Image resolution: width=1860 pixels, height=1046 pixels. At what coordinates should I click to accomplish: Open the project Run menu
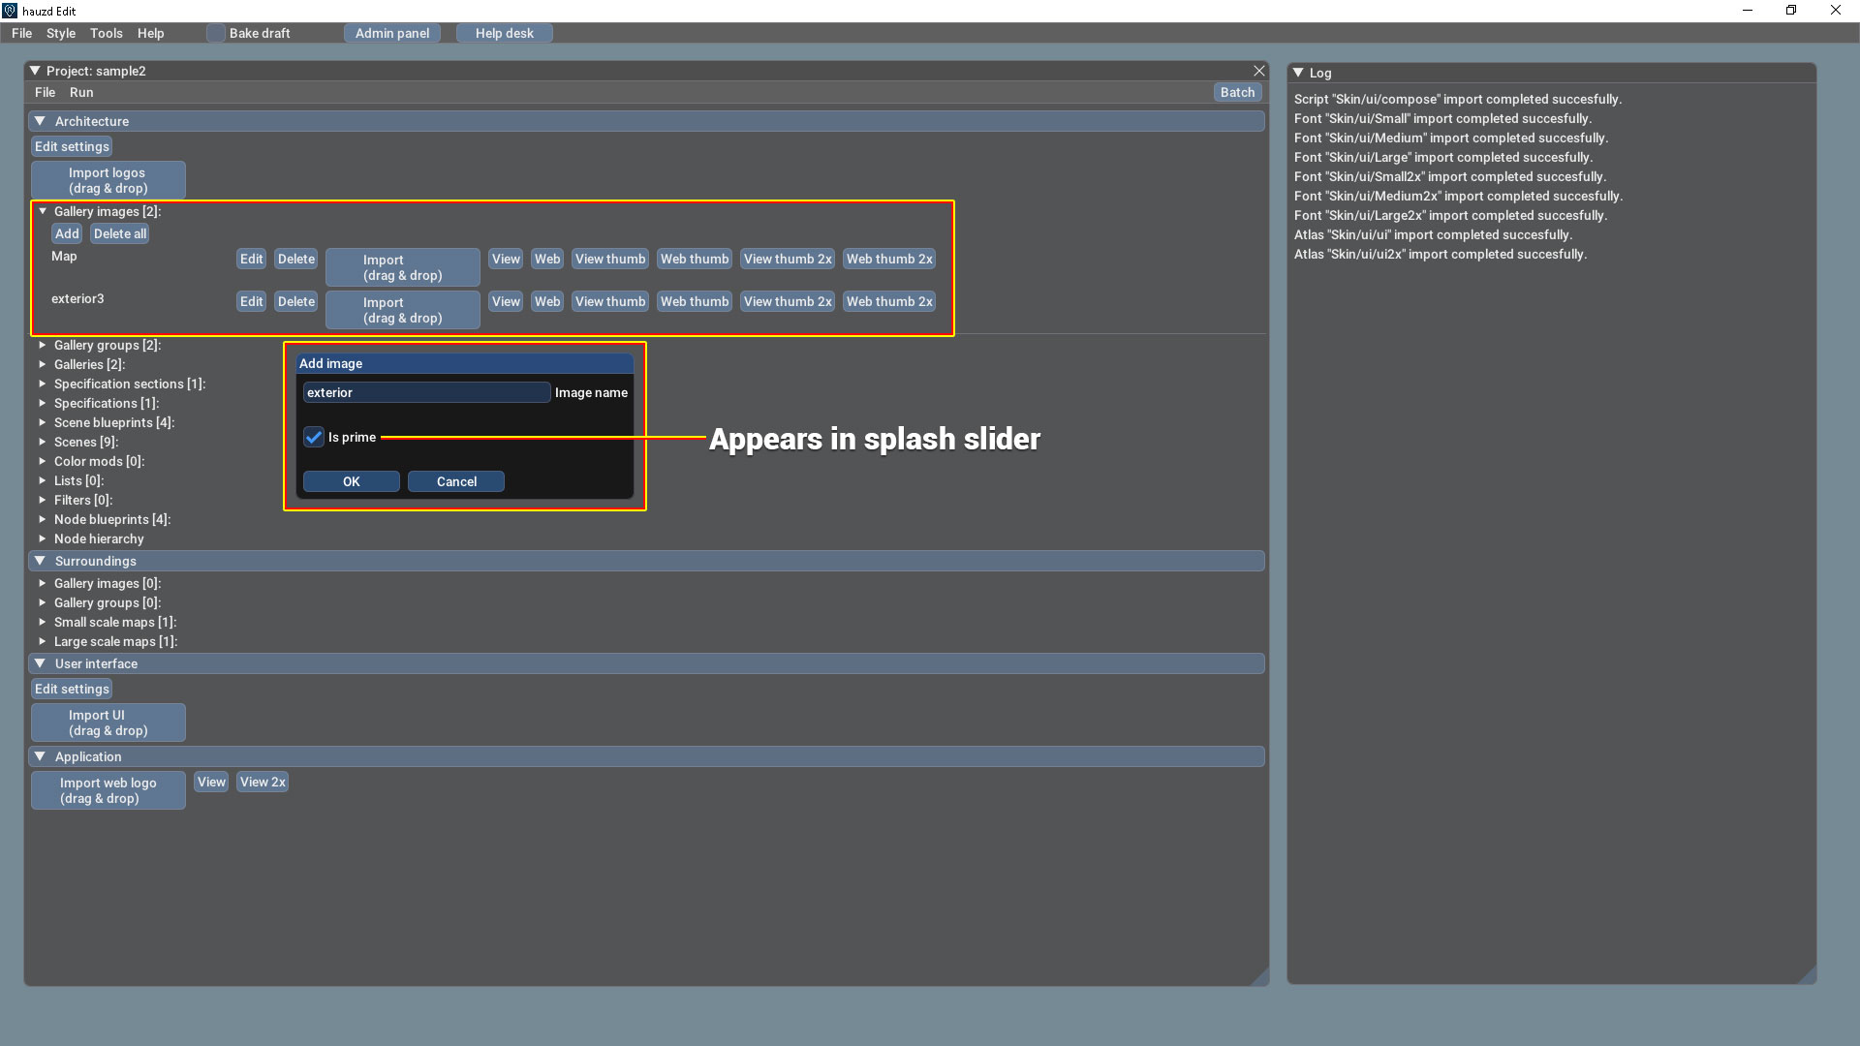click(x=81, y=92)
